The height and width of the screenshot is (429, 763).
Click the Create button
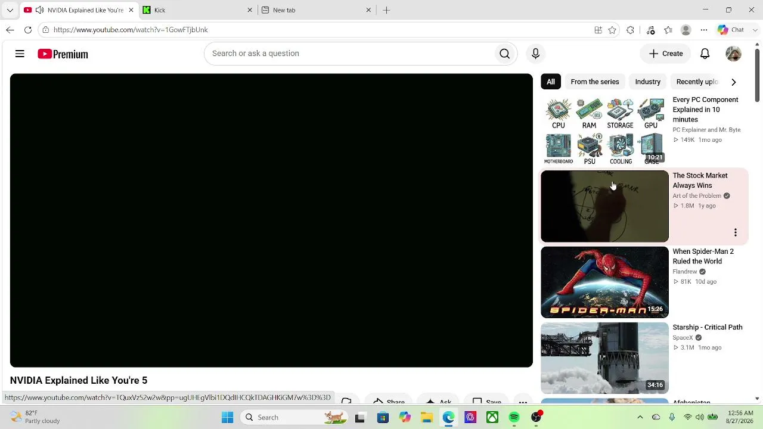click(666, 54)
